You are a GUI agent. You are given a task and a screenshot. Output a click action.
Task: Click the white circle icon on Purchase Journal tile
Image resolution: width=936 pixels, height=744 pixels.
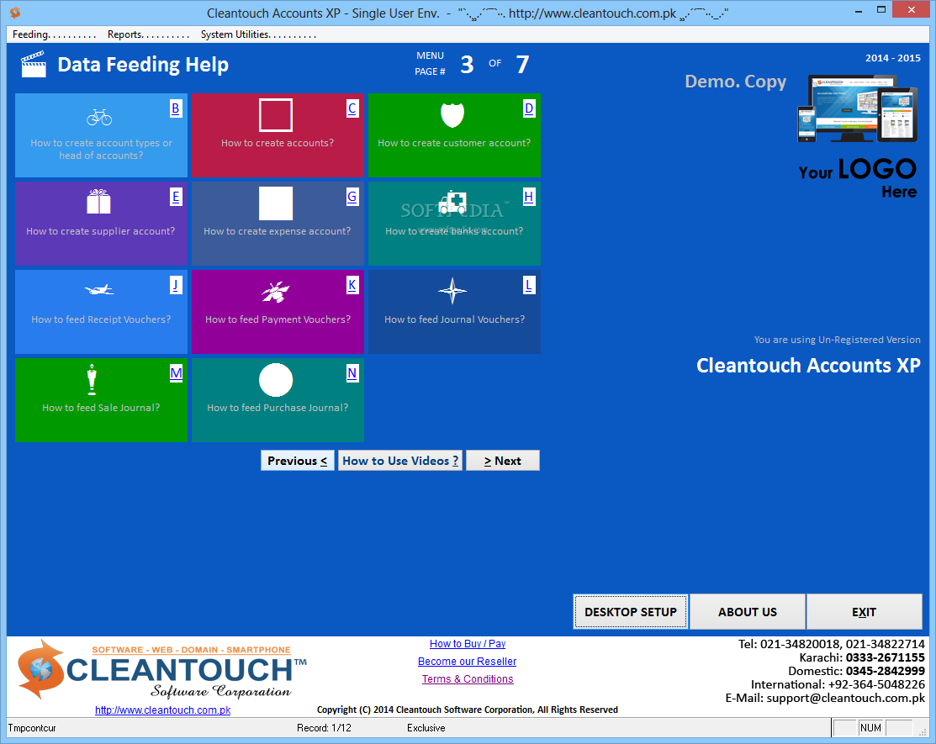point(276,380)
